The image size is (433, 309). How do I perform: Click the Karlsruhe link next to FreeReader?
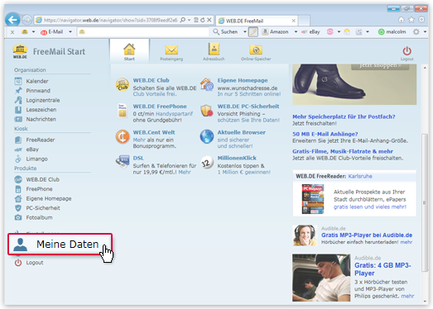[x=360, y=176]
